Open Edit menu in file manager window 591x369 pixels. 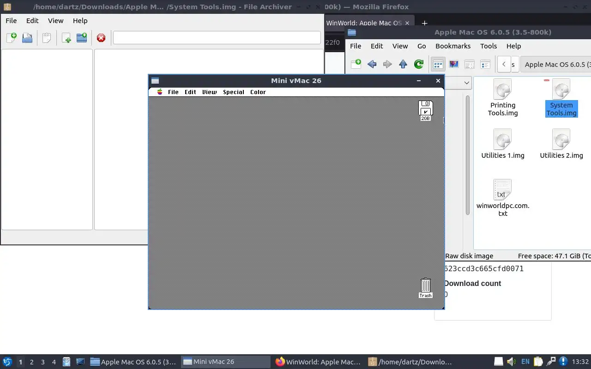coord(377,46)
